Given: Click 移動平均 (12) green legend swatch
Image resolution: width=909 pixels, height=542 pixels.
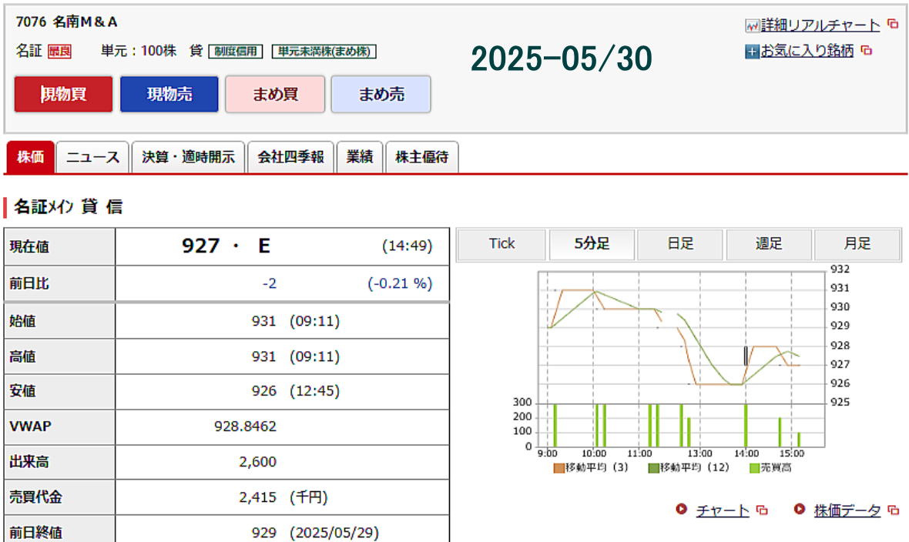Looking at the screenshot, I should pyautogui.click(x=653, y=468).
